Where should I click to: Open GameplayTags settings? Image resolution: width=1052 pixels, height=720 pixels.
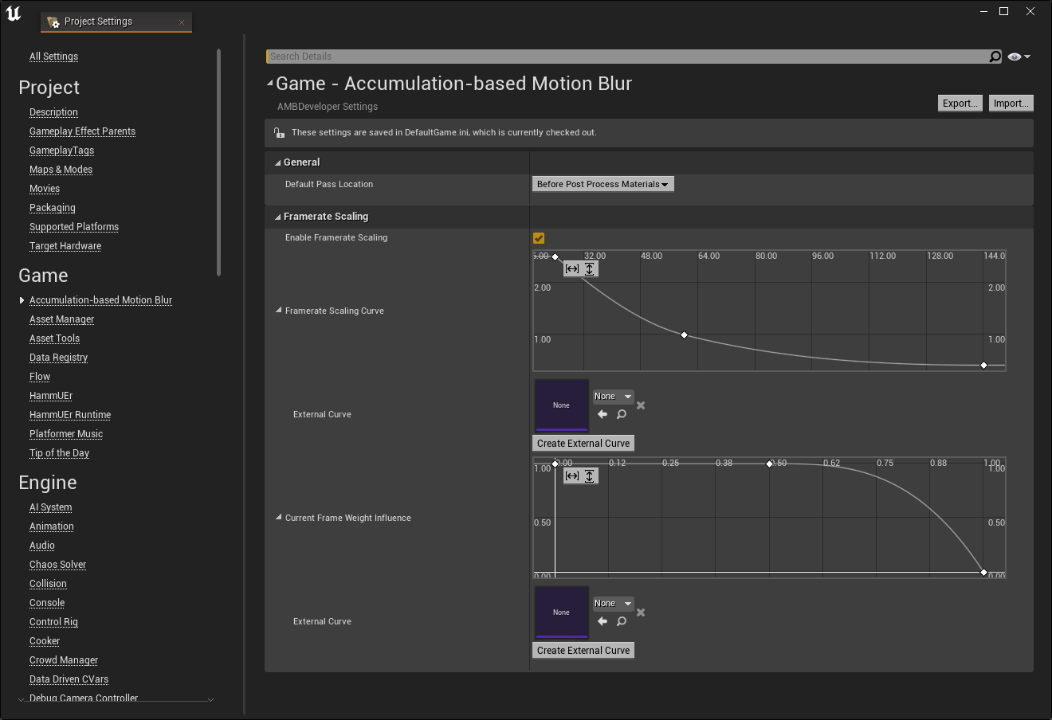[61, 151]
